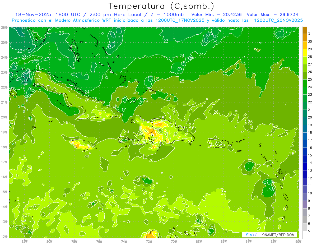Click the dark blue colorbar swatch between 12 and 13
Viewport: 317px width, 245px height.
tap(305, 174)
